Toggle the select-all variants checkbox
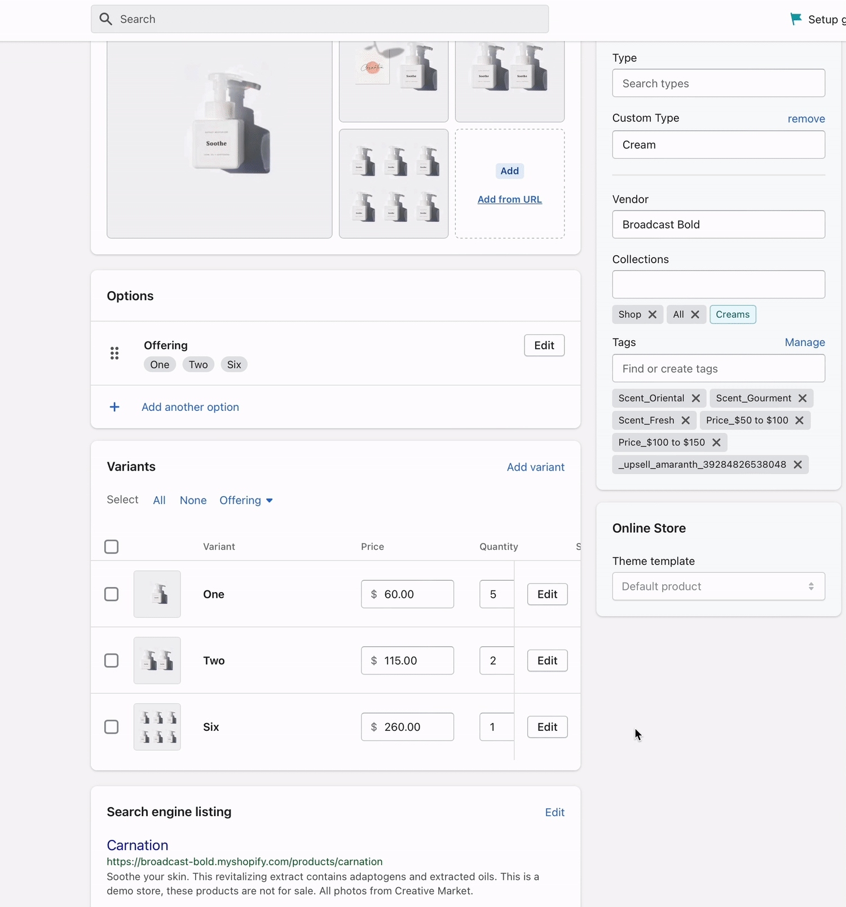Screen dimensions: 846x907 coord(112,546)
